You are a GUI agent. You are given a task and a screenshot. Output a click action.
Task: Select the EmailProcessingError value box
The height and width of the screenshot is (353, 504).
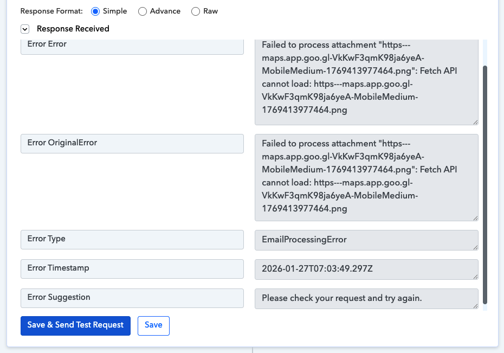[x=366, y=240]
